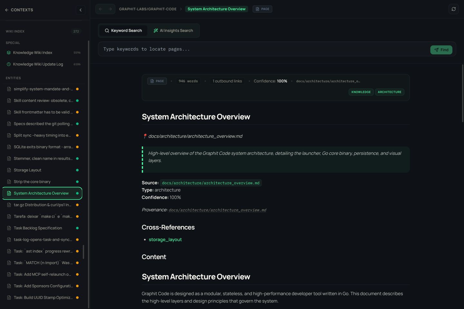The height and width of the screenshot is (309, 464).
Task: Click the status dot of Storage Layout
Action: (x=77, y=170)
